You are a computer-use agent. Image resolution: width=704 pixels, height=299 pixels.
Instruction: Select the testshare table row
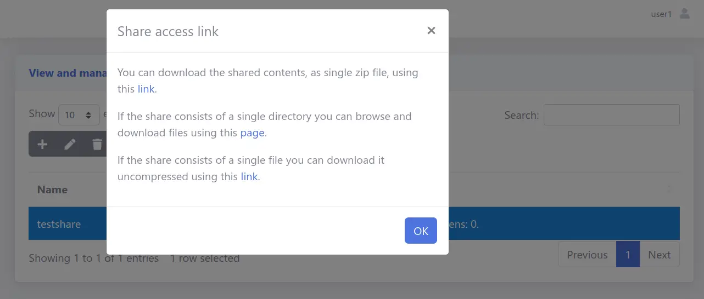59,224
